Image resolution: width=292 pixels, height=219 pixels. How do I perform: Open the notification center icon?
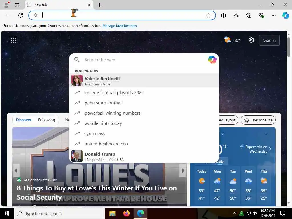pyautogui.click(x=283, y=213)
